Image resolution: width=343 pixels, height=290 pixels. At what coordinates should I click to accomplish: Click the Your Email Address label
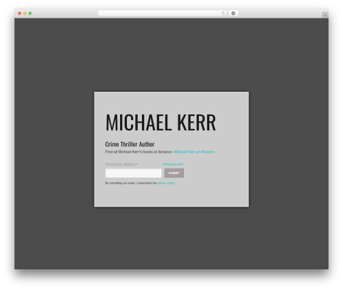[120, 165]
